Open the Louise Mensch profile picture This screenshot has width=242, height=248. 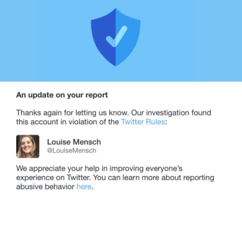pos(28,146)
